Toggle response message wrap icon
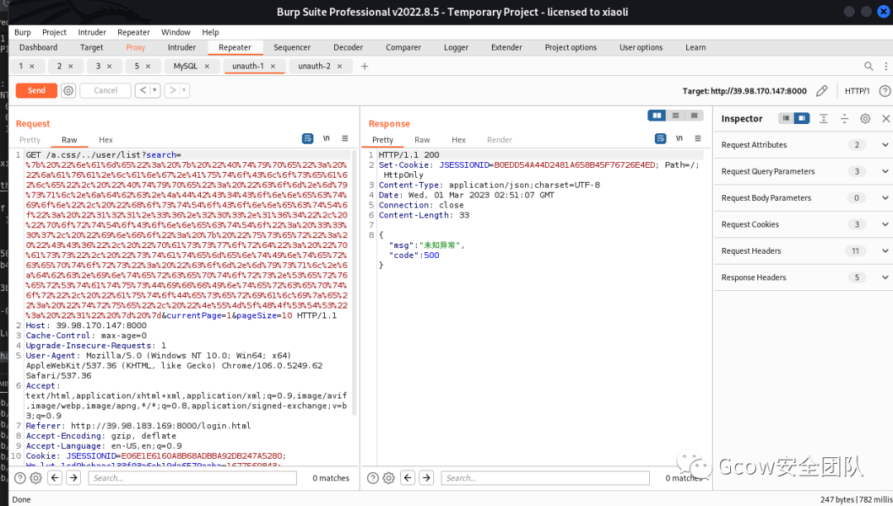The image size is (893, 506). (x=661, y=138)
